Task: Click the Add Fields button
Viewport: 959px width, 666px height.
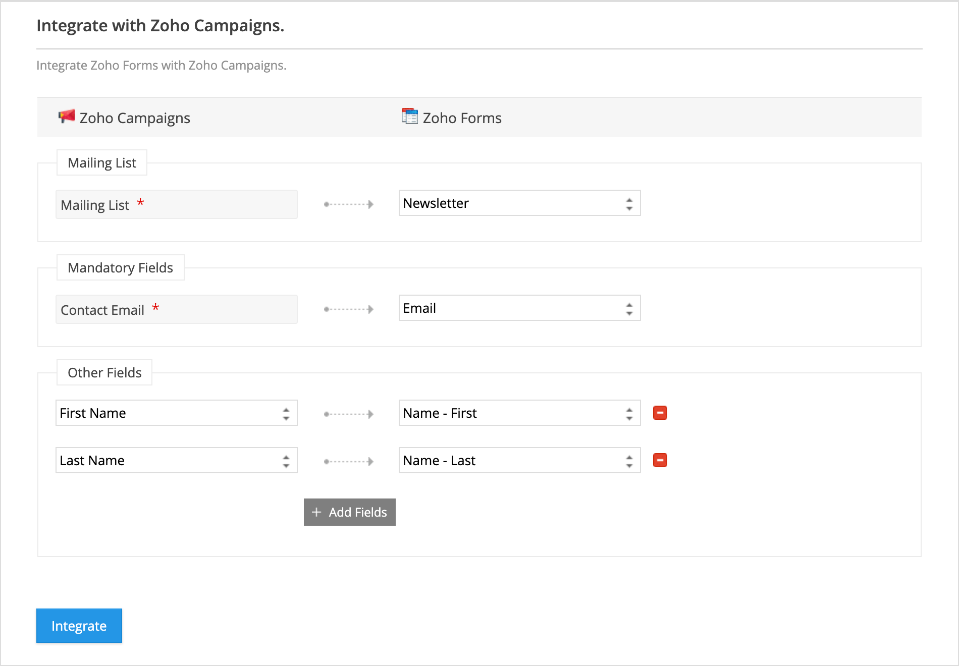Action: coord(349,512)
